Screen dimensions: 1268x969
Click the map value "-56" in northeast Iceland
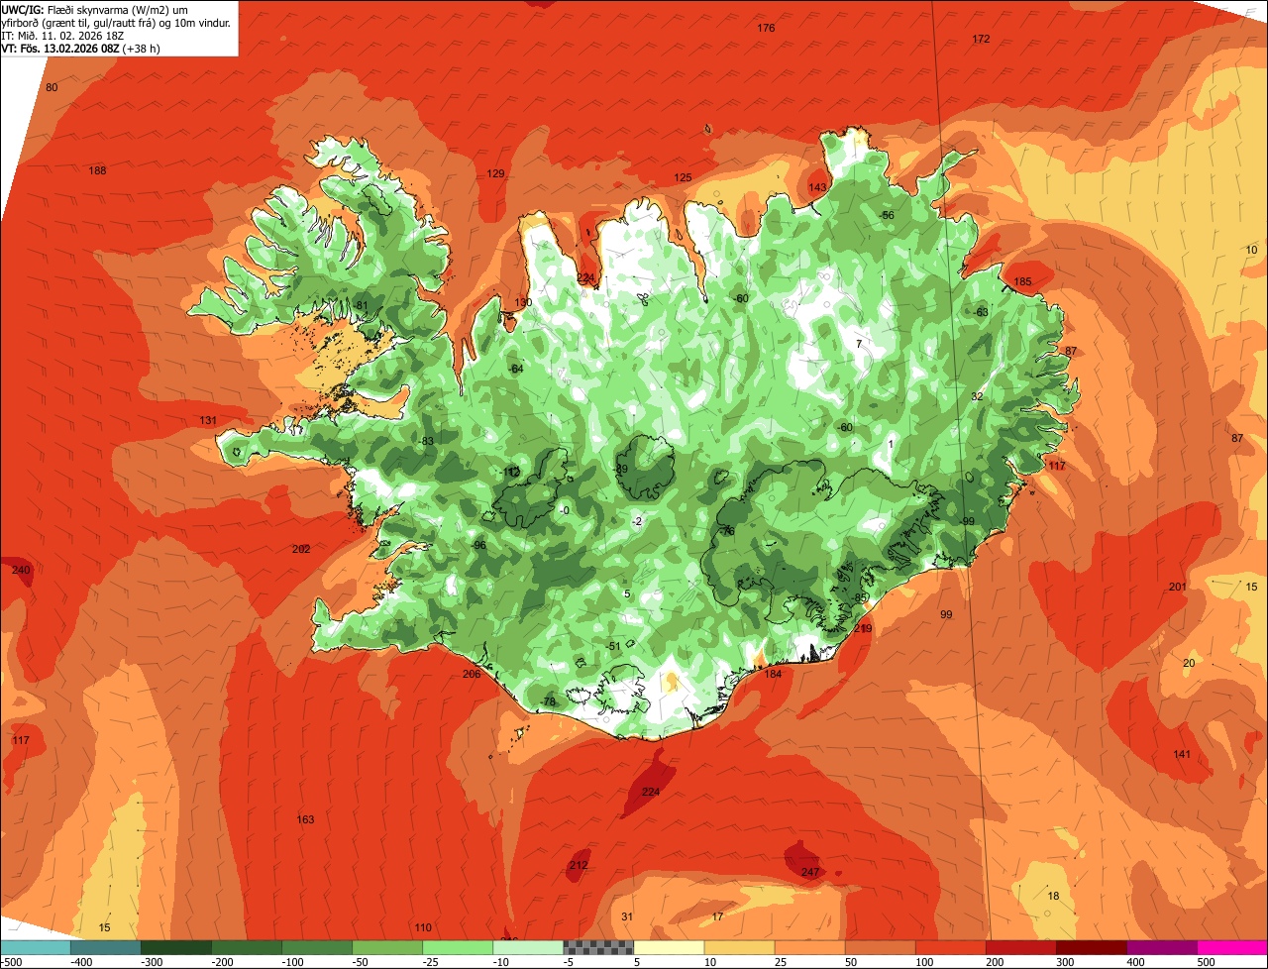pyautogui.click(x=887, y=216)
